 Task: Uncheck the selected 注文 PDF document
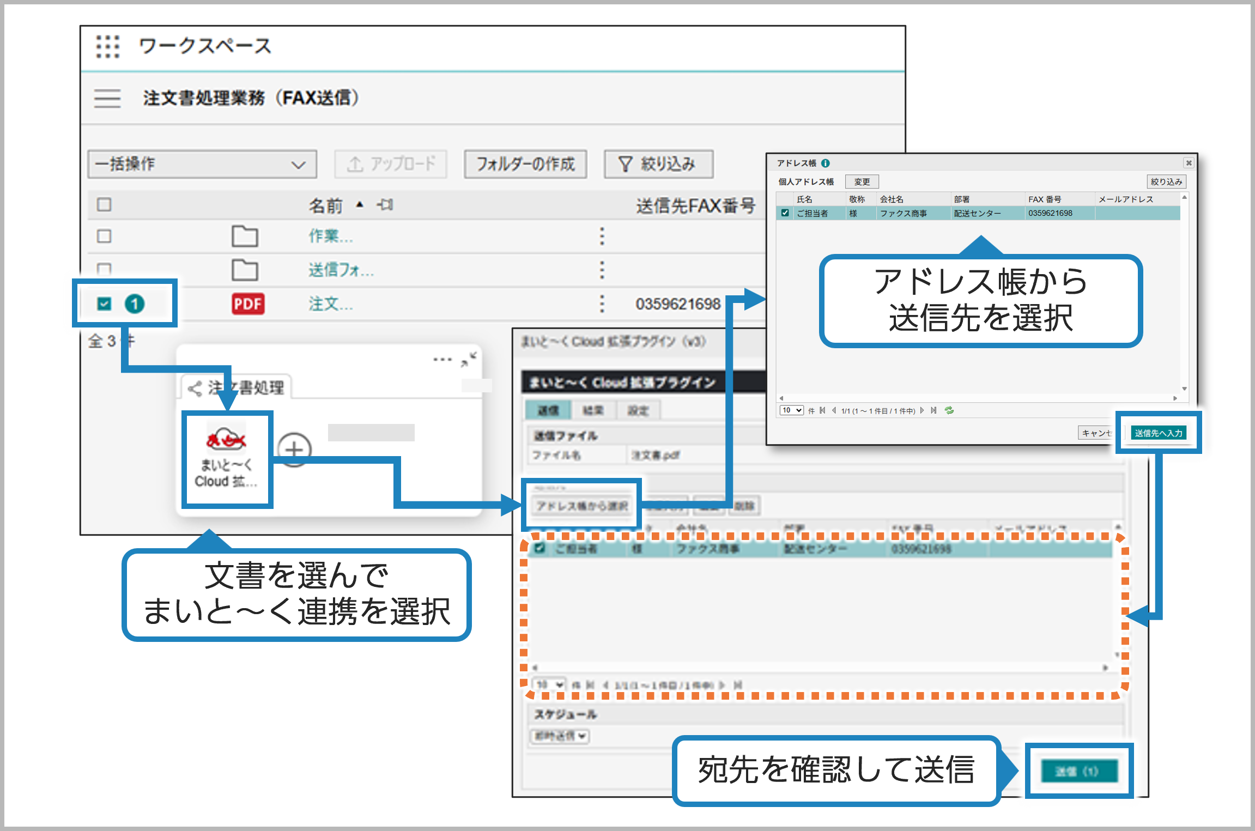point(104,304)
